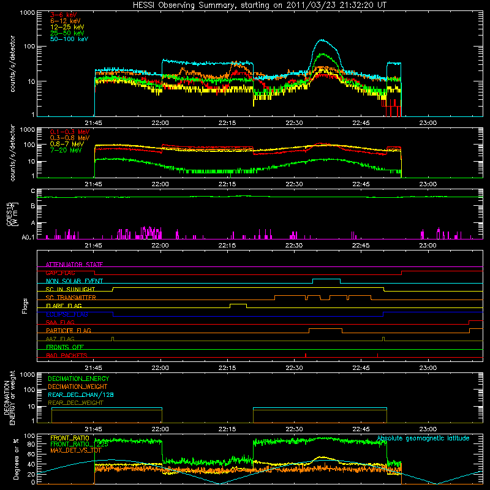This screenshot has width=490, height=490.
Task: Select the BAD_PACKETS flag label
Action: [x=67, y=355]
